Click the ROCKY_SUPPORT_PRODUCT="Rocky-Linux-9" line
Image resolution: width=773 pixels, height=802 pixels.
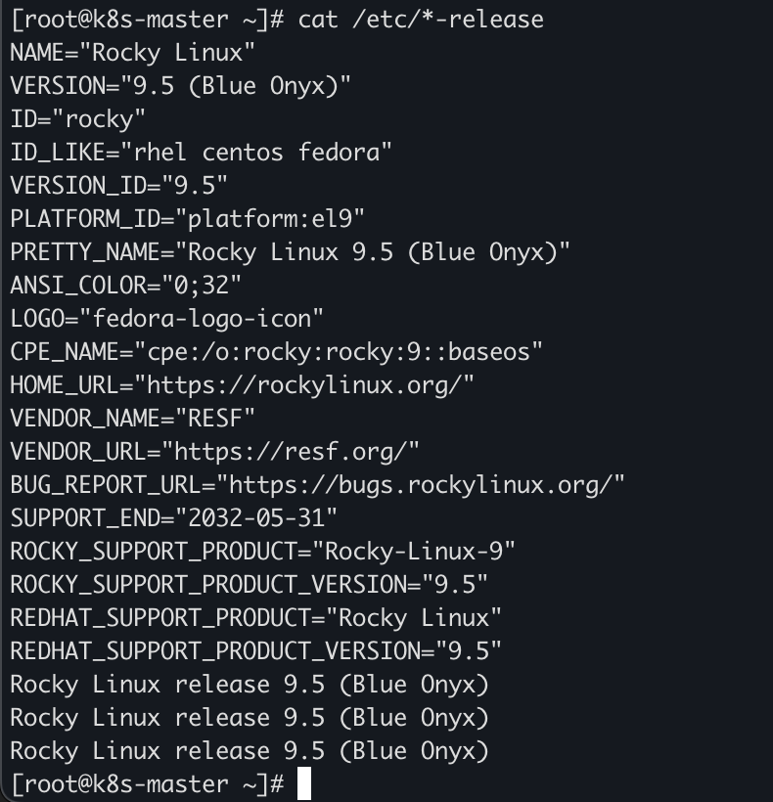point(262,552)
